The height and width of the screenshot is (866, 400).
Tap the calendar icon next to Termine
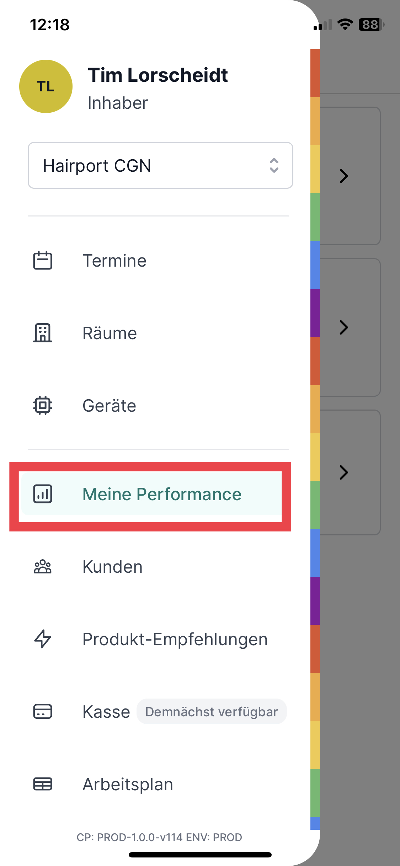[x=43, y=261]
